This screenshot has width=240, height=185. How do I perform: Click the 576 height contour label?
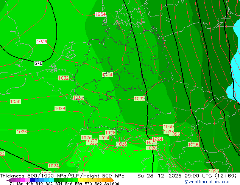pos(38,63)
